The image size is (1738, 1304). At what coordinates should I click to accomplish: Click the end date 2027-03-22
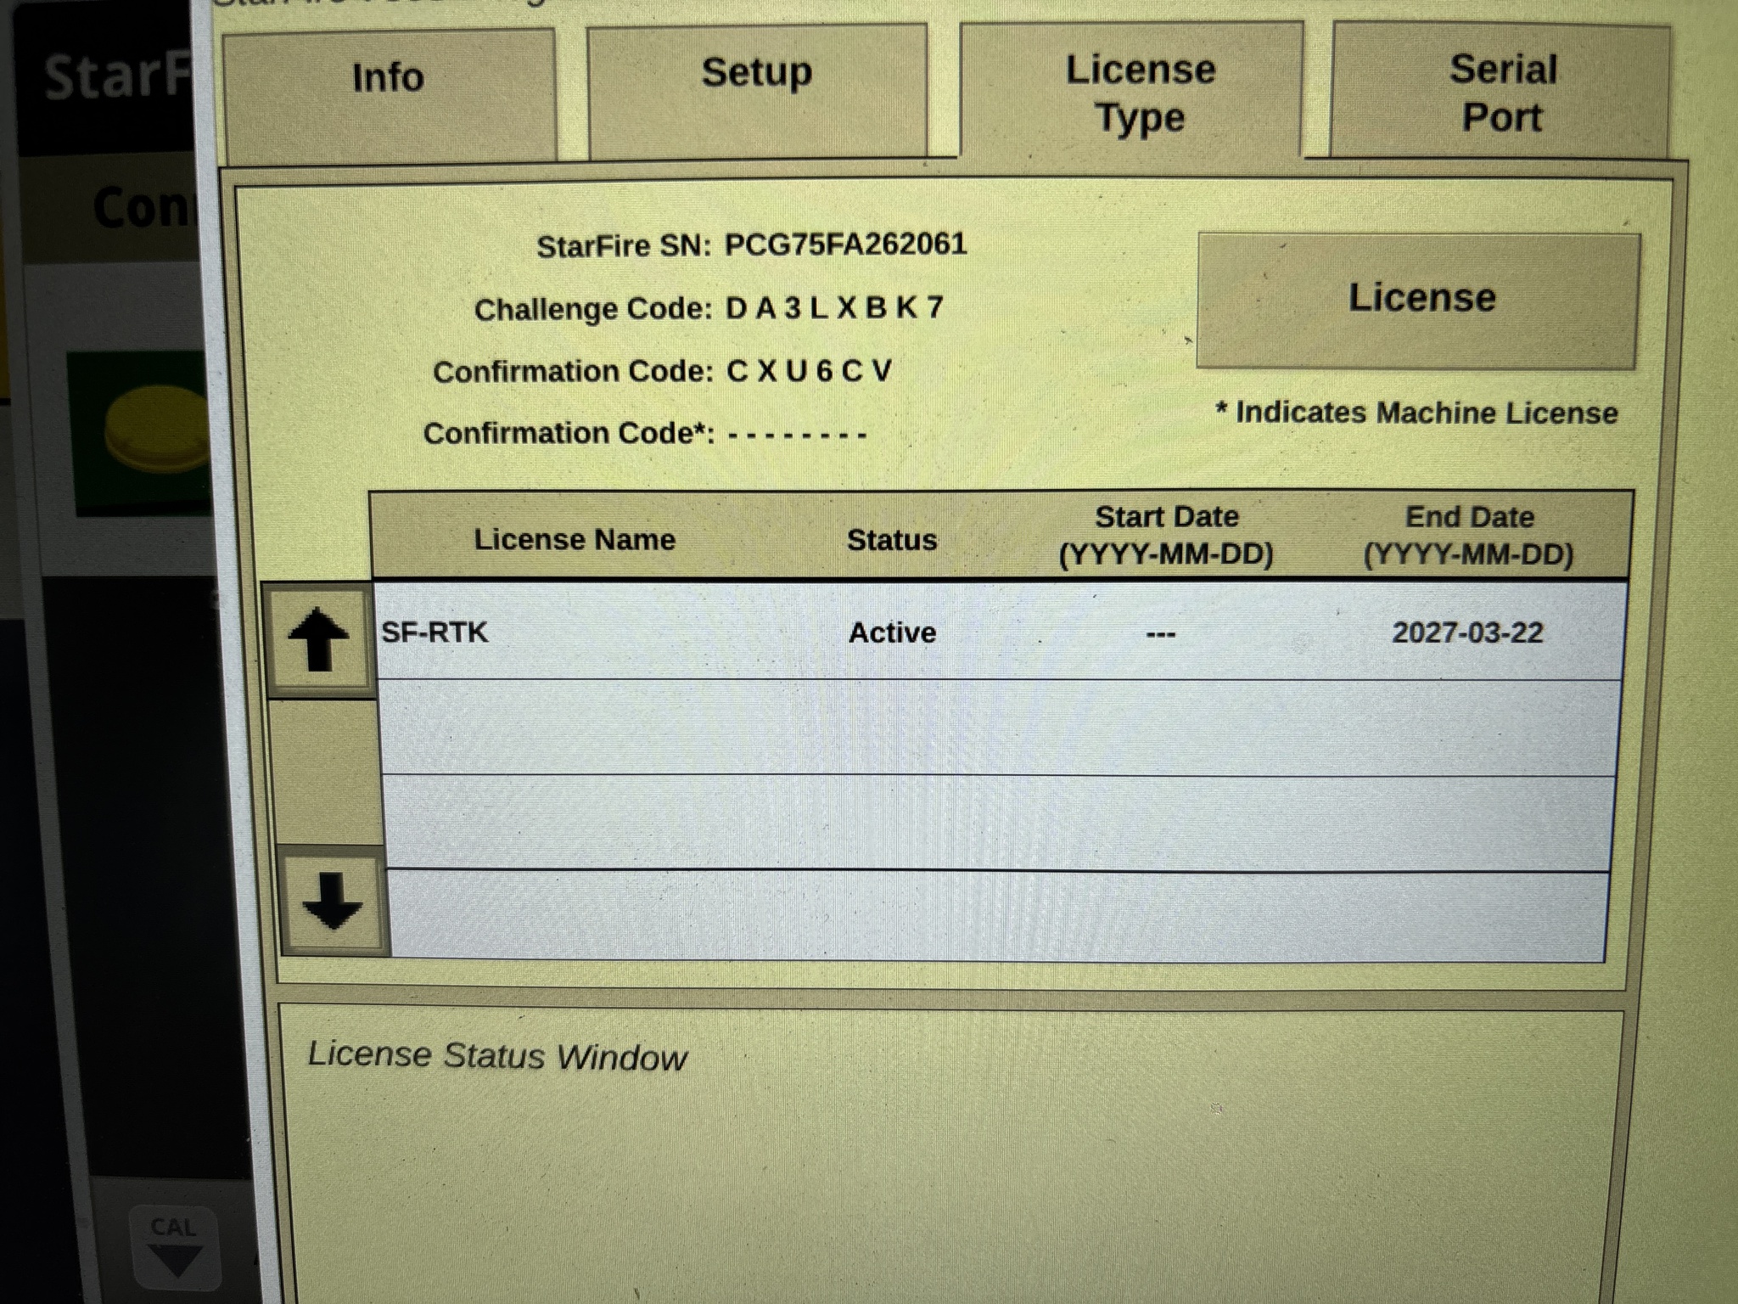tap(1467, 632)
